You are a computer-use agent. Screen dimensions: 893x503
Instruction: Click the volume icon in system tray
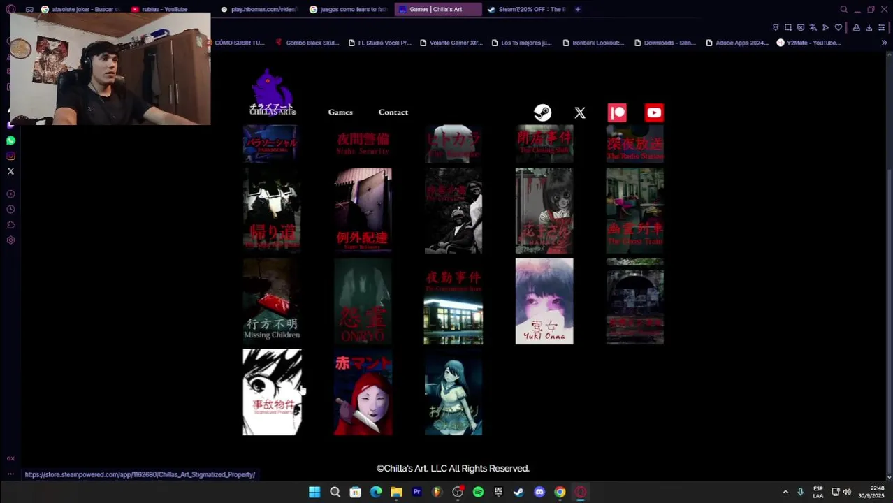(847, 492)
